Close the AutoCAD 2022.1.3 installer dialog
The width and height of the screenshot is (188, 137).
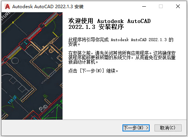coord(178,6)
